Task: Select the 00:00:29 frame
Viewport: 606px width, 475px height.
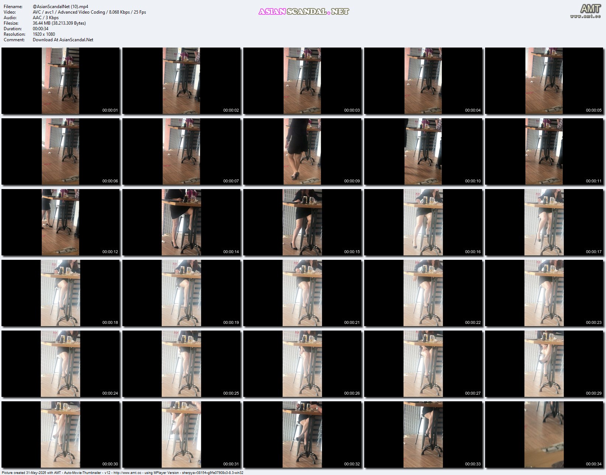Action: [x=544, y=364]
